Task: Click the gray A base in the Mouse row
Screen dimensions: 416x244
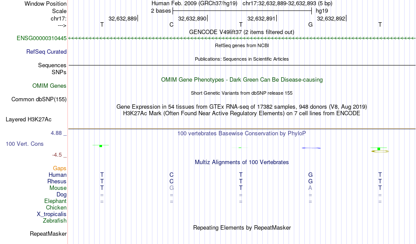Action: (x=310, y=188)
